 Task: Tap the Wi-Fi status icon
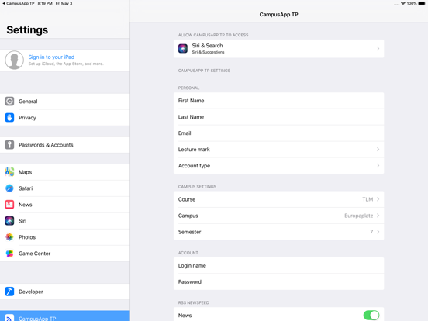pyautogui.click(x=403, y=3)
